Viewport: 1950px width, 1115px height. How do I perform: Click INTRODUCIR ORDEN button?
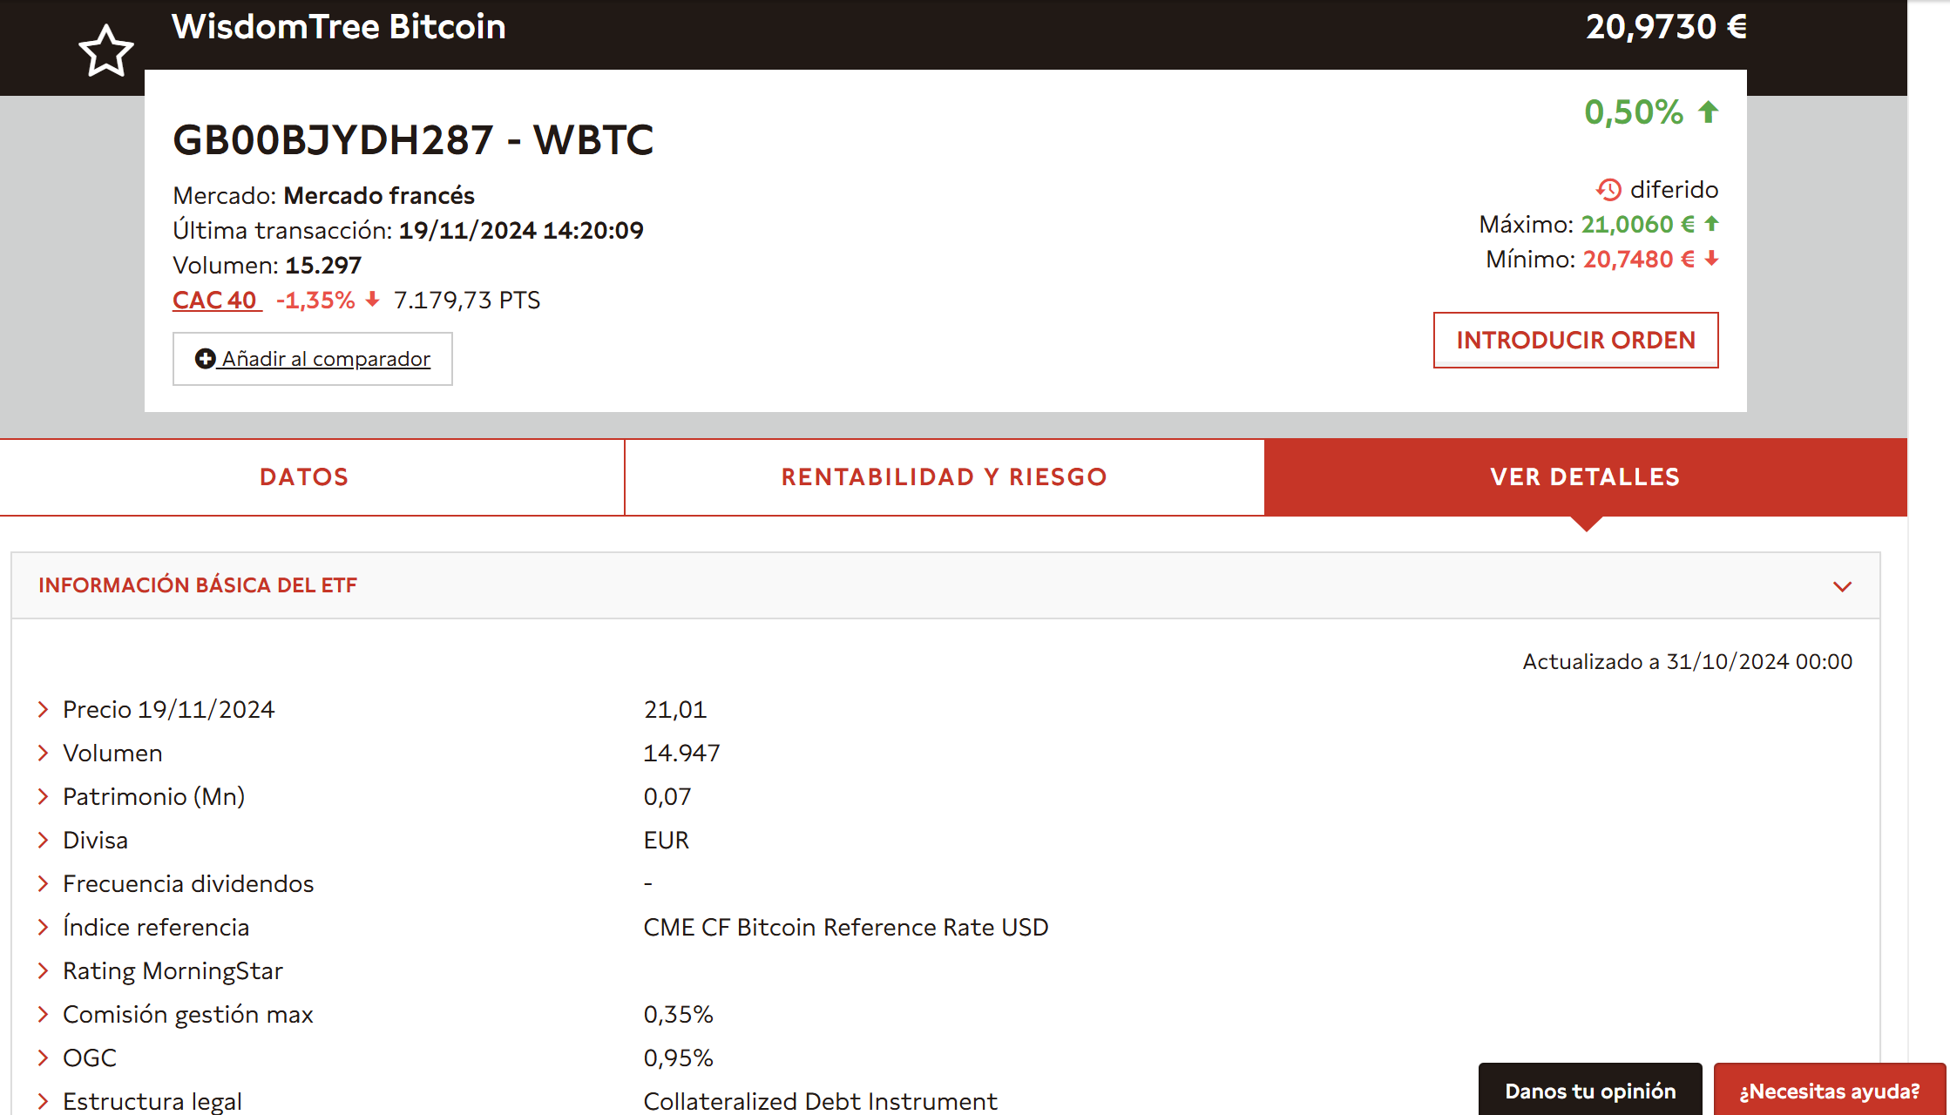(x=1576, y=340)
